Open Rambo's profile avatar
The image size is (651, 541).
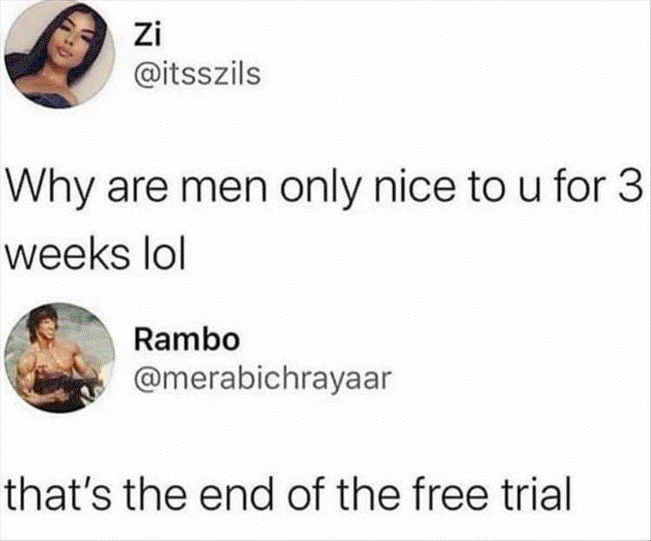pos(59,358)
